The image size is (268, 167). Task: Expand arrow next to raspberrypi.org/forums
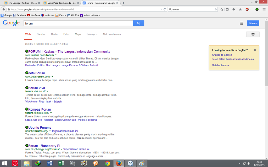tap(61, 149)
